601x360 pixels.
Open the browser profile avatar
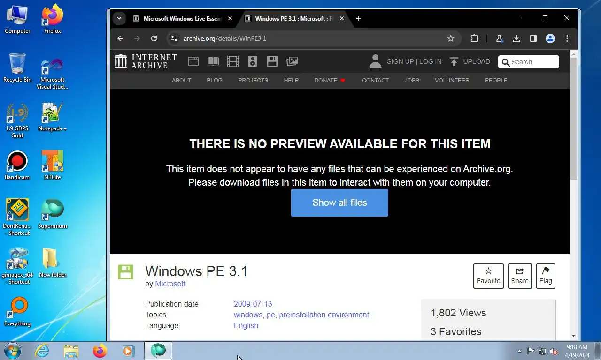tap(550, 38)
